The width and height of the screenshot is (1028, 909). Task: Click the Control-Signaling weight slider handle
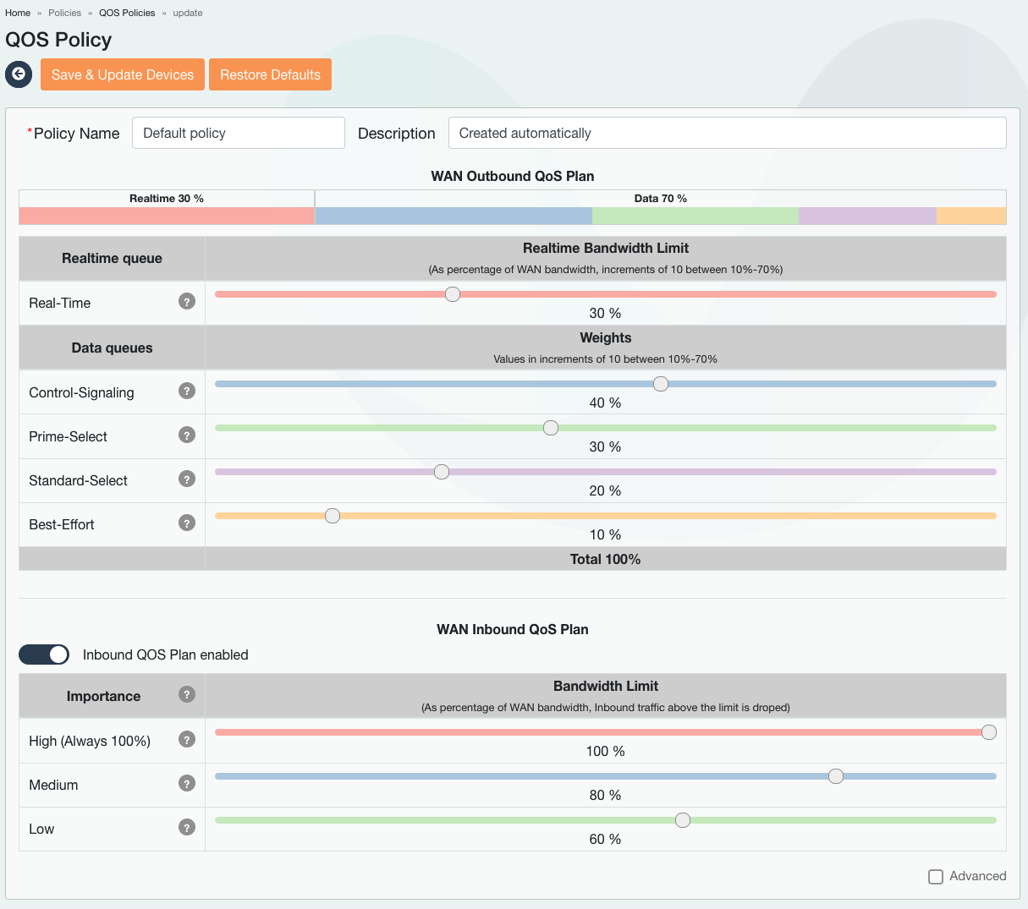661,384
